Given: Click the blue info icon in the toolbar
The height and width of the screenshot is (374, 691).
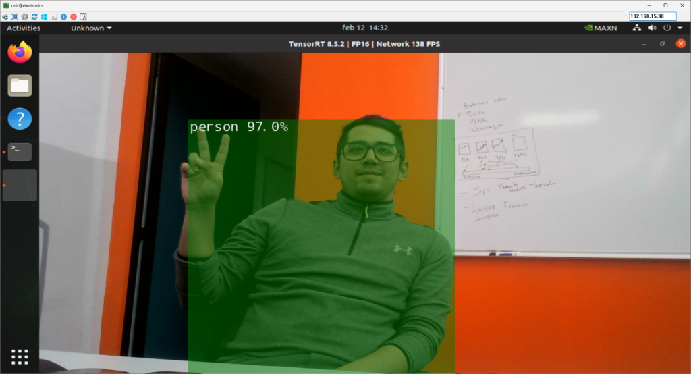Looking at the screenshot, I should coord(63,16).
